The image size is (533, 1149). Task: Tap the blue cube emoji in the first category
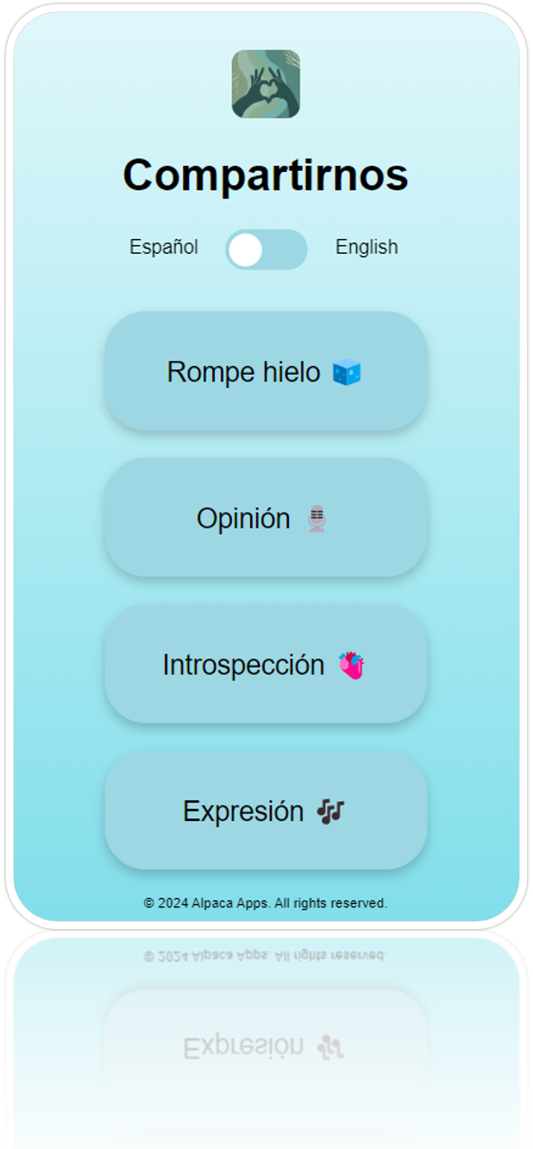(x=348, y=371)
